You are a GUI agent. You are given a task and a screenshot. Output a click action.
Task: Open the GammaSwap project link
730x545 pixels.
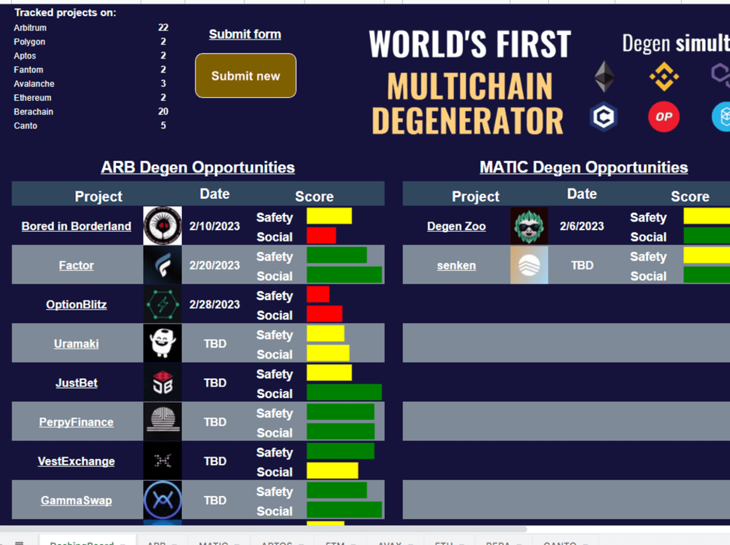76,500
